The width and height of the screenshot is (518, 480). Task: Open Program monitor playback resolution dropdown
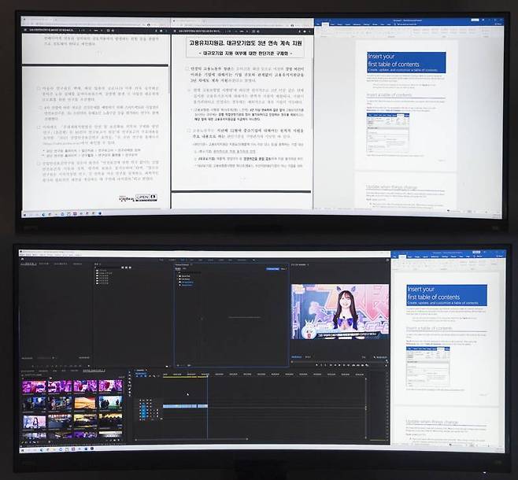tap(364, 357)
